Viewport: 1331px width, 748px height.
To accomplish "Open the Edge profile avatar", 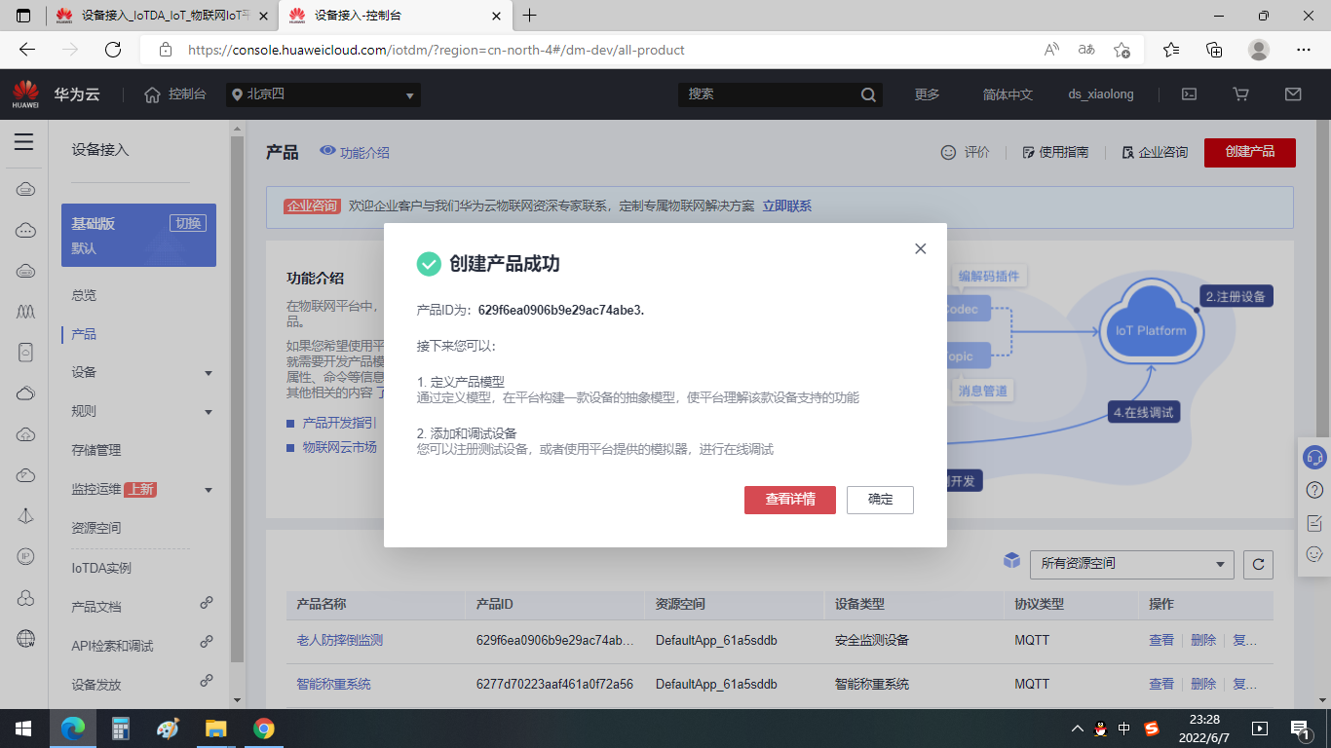I will (x=1259, y=50).
